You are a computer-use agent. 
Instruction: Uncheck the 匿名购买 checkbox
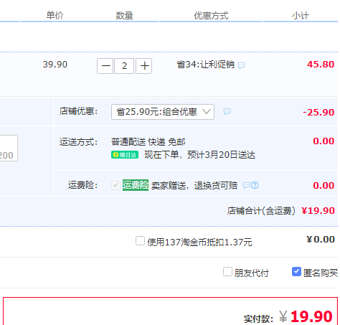(296, 272)
